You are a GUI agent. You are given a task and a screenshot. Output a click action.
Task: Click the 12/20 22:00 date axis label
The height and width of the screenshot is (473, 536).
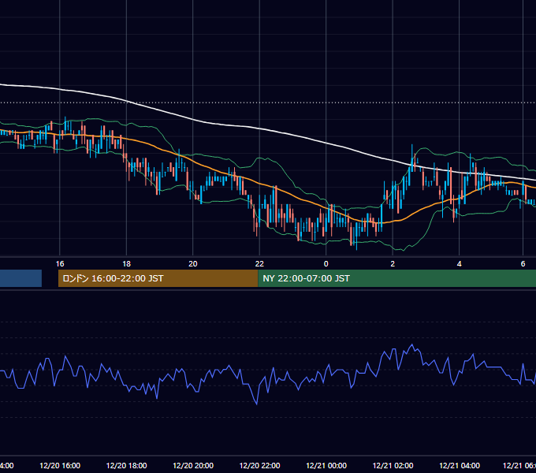[x=259, y=465]
